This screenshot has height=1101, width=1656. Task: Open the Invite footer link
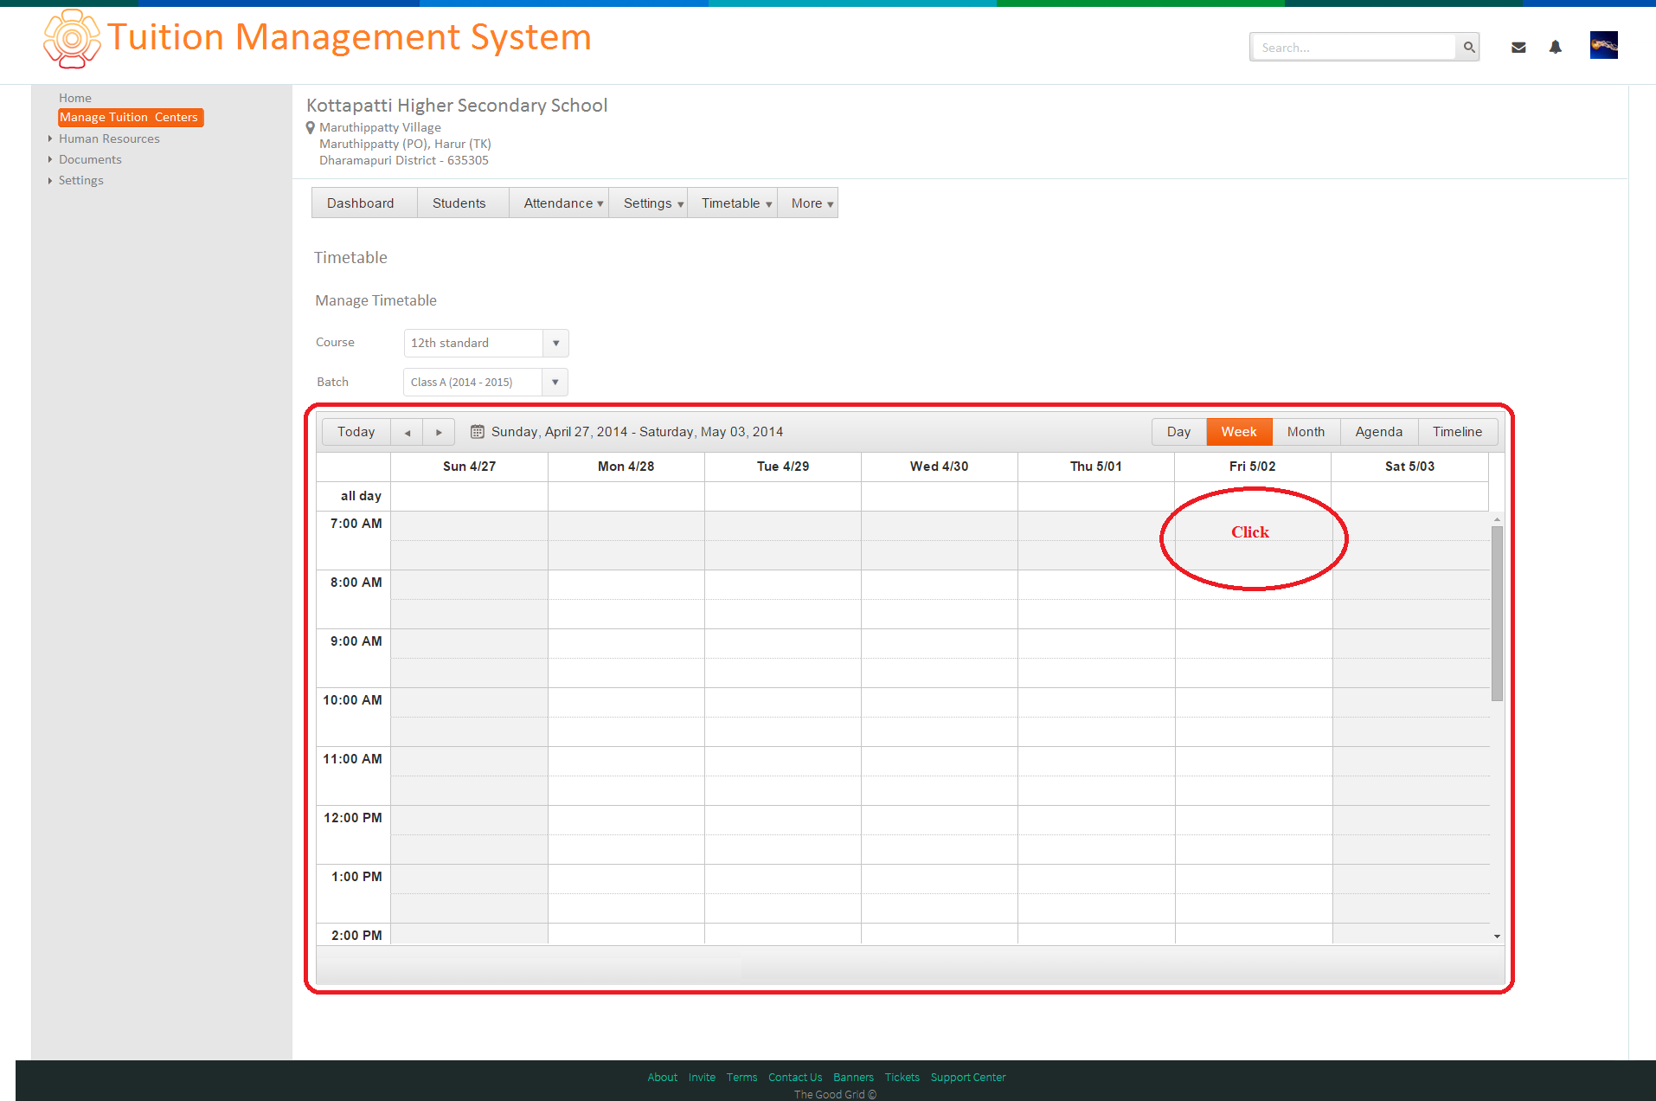click(702, 1078)
